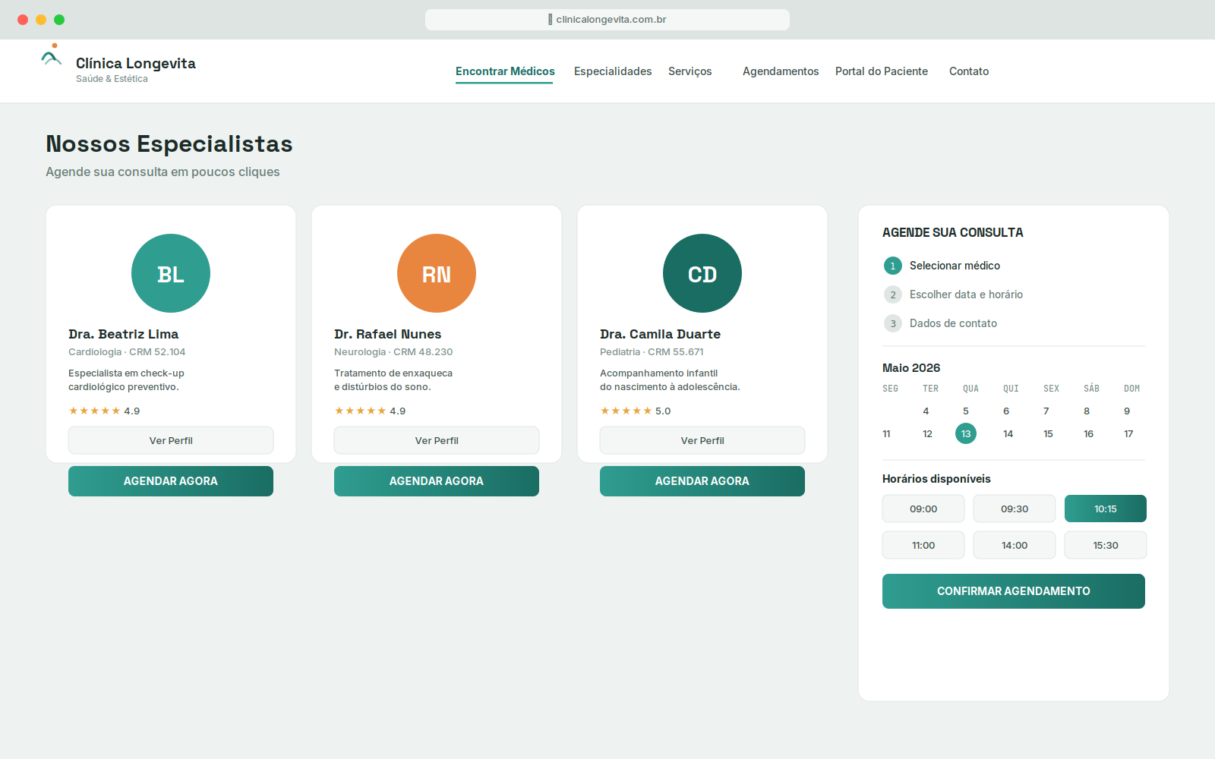View profile of Dr. Rafael Nunes
This screenshot has width=1215, height=759.
click(x=437, y=440)
